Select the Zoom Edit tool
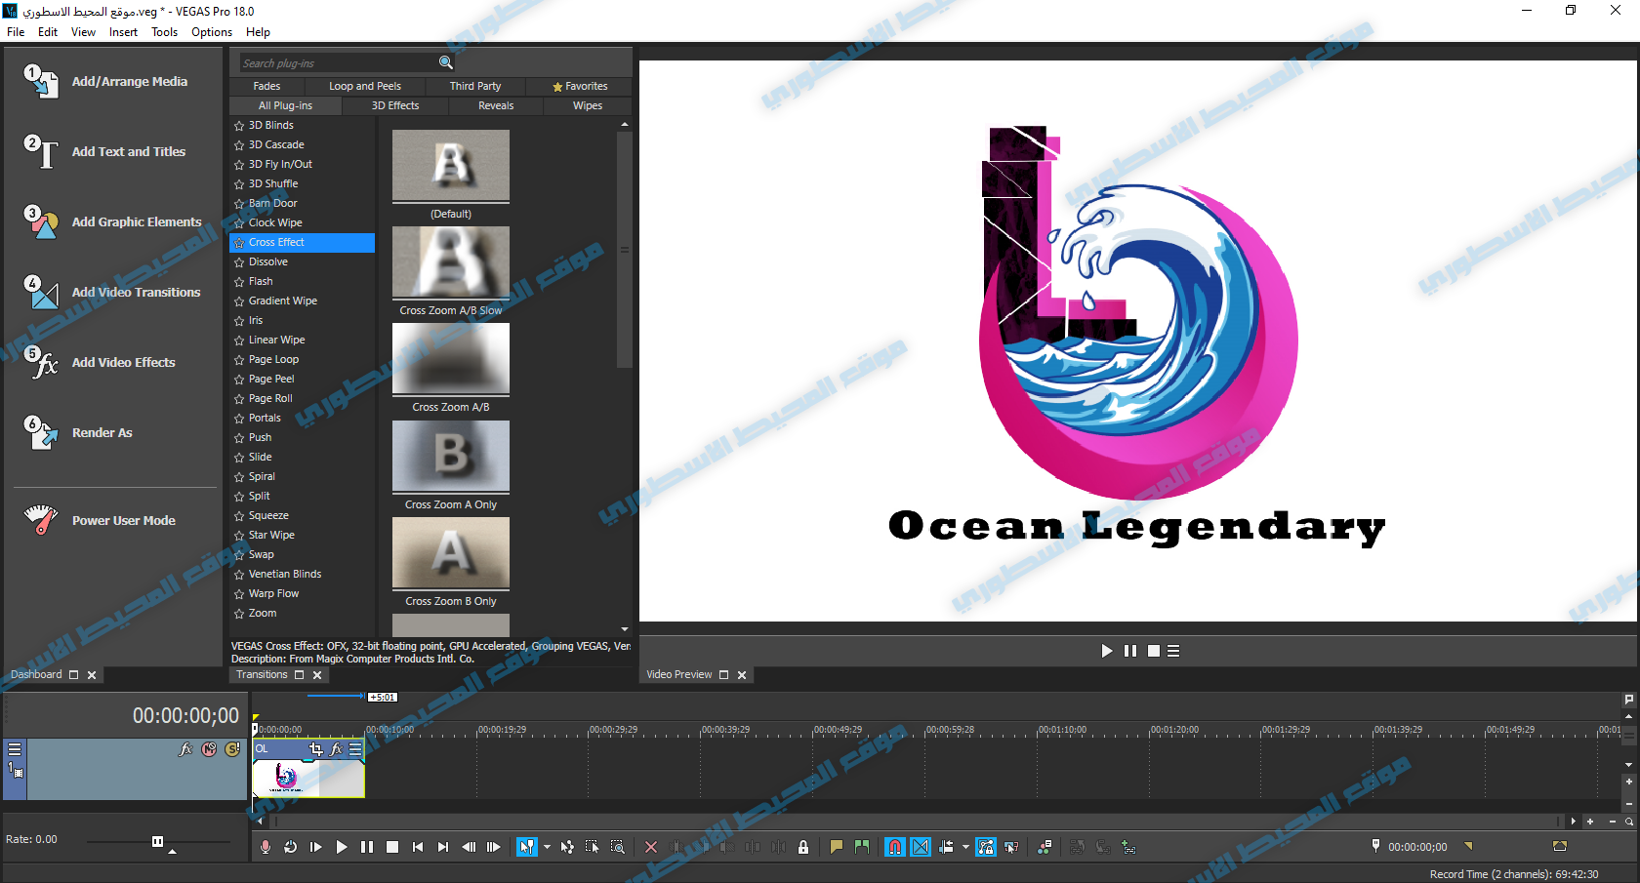Image resolution: width=1640 pixels, height=883 pixels. coord(618,847)
